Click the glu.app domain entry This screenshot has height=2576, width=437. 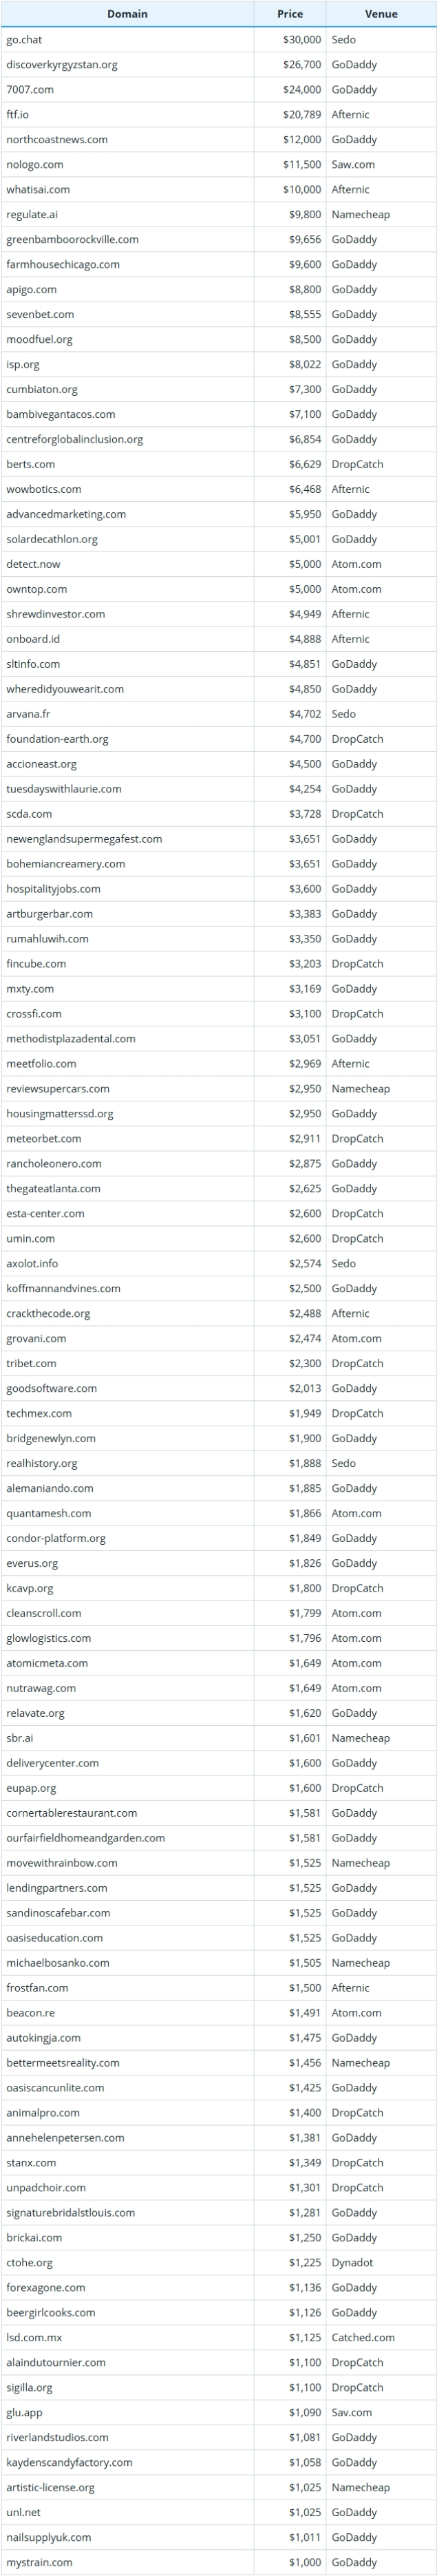(24, 2412)
